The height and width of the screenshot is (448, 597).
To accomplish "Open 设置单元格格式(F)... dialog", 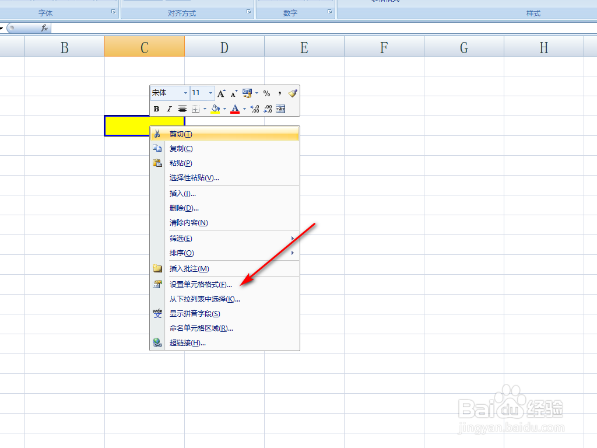I will 224,285.
